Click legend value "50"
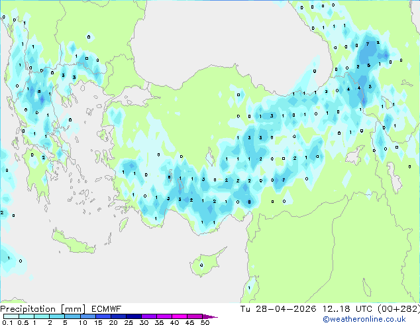 (205, 322)
